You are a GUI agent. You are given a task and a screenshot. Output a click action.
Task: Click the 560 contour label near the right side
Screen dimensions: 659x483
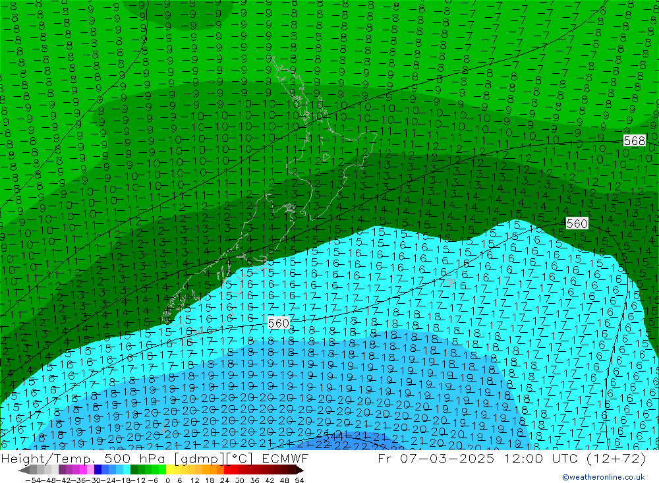pyautogui.click(x=577, y=223)
